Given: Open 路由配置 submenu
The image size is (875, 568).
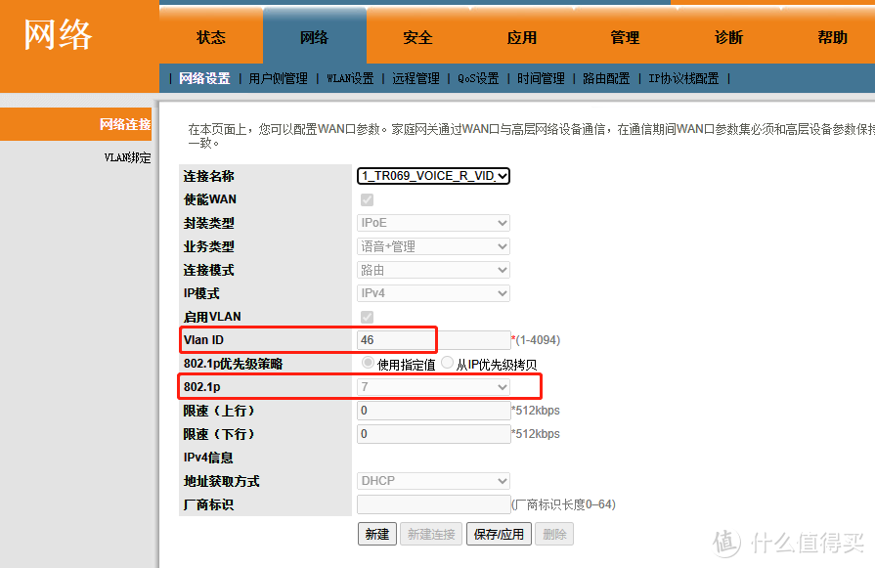Looking at the screenshot, I should coord(606,78).
